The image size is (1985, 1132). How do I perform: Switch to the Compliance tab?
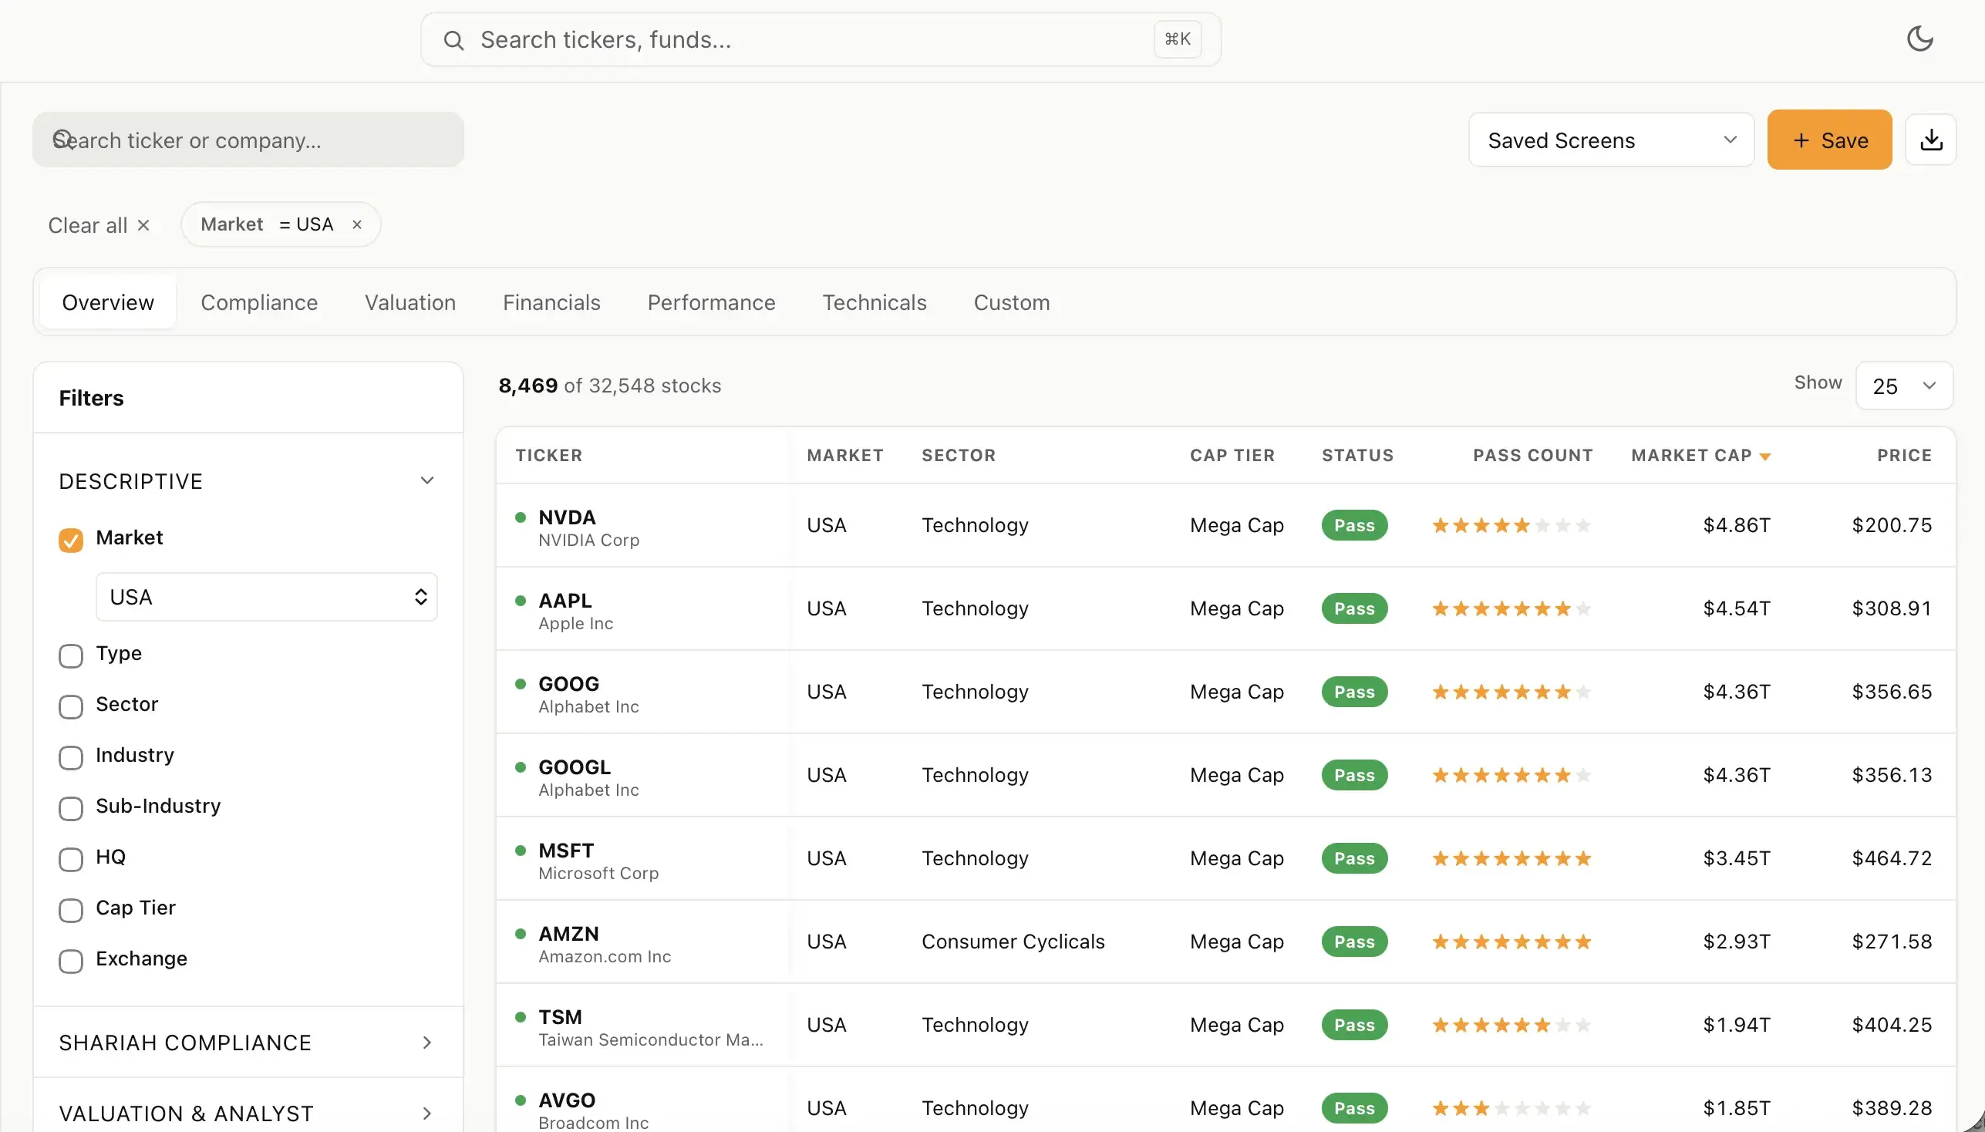259,302
